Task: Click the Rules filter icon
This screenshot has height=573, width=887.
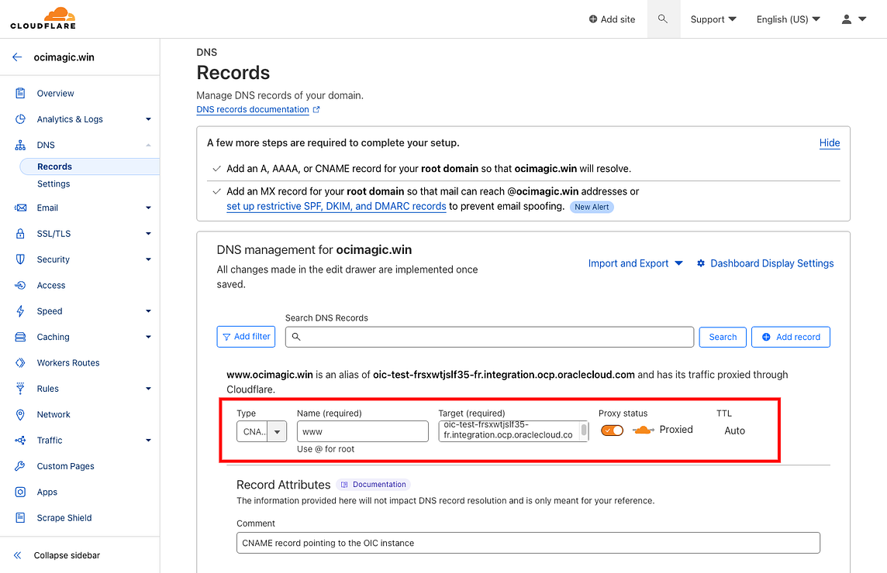Action: click(20, 389)
